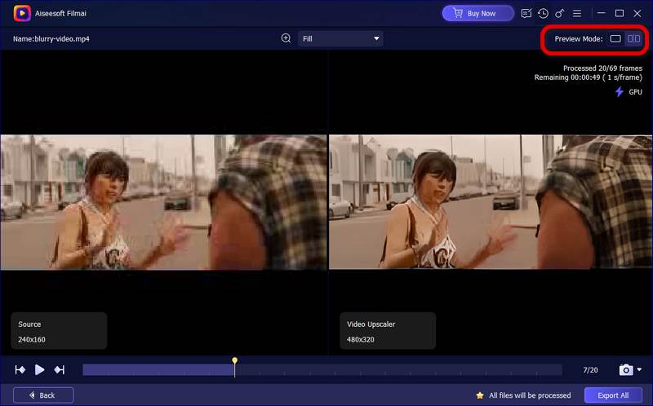Viewport: 653px width, 406px height.
Task: Click the Source 240x160 info box
Action: (59, 331)
